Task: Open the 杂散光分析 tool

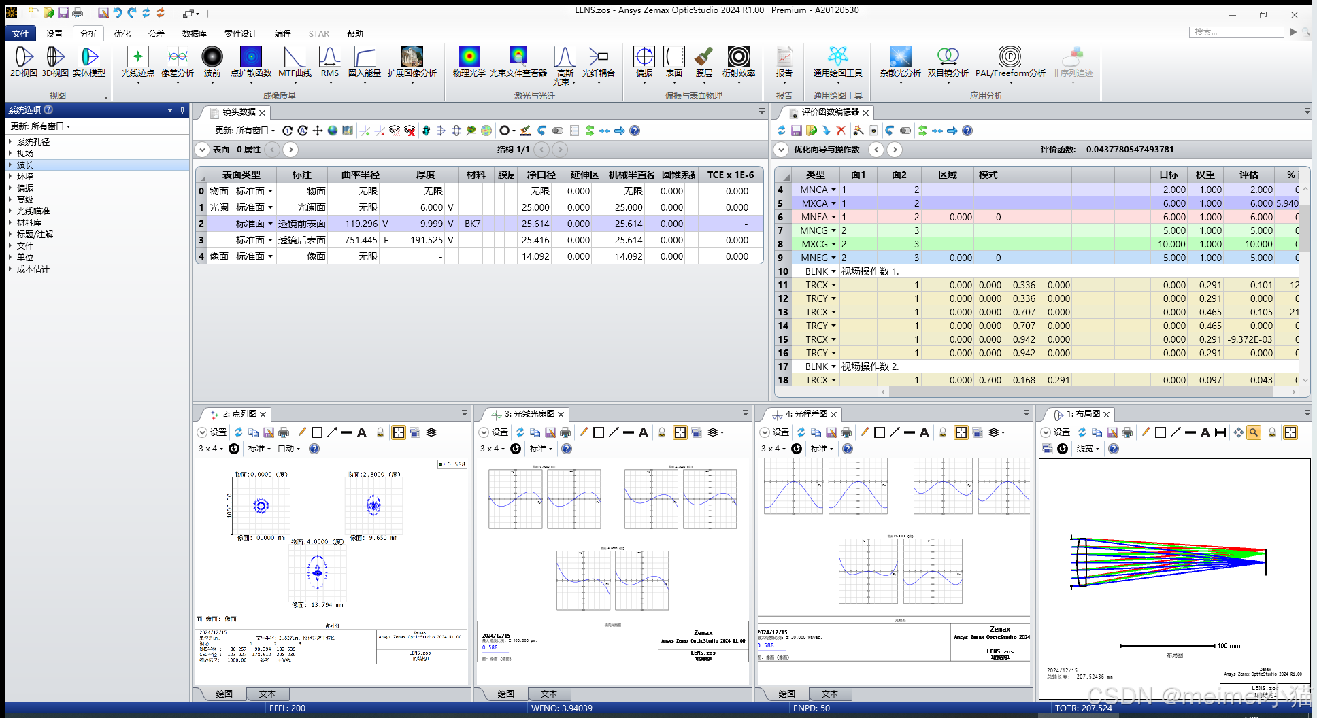Action: [901, 65]
